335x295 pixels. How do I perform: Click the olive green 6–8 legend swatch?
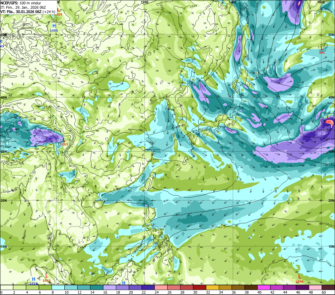click(45, 287)
